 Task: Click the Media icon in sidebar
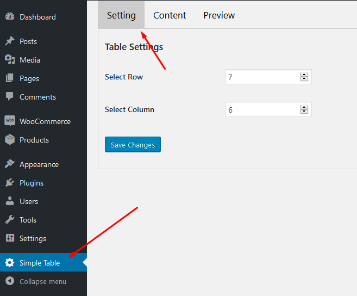(x=10, y=60)
